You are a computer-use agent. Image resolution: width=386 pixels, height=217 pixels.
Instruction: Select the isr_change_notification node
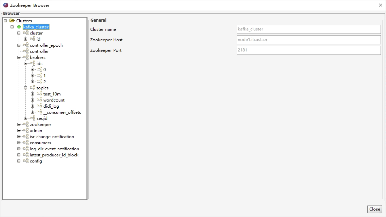[x=52, y=137]
